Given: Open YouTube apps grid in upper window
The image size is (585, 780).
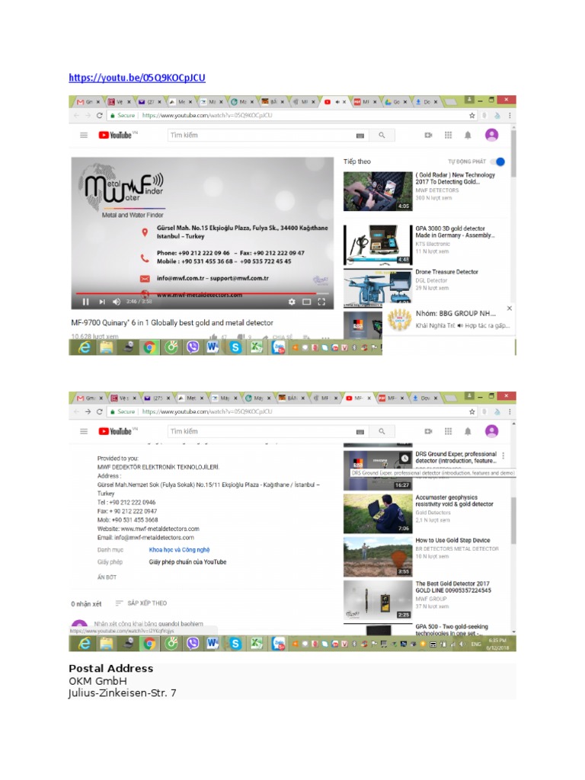Looking at the screenshot, I should (448, 135).
